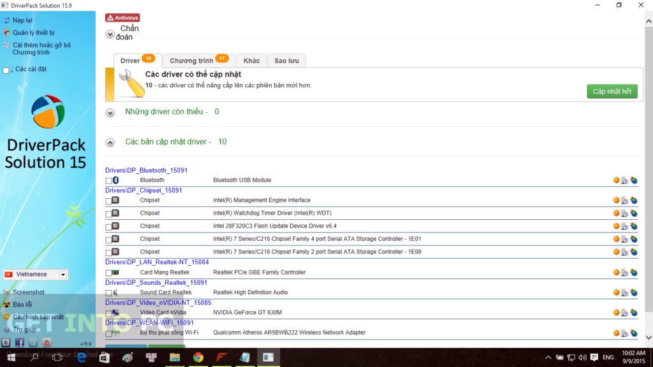653x367 pixels.
Task: Open the VK social icon
Action: [x=6, y=342]
